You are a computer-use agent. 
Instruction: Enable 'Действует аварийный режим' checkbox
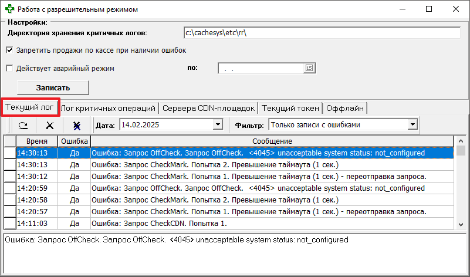pos(9,68)
